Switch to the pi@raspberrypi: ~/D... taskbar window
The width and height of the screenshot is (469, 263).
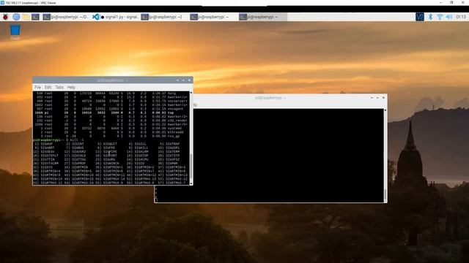(x=65, y=17)
